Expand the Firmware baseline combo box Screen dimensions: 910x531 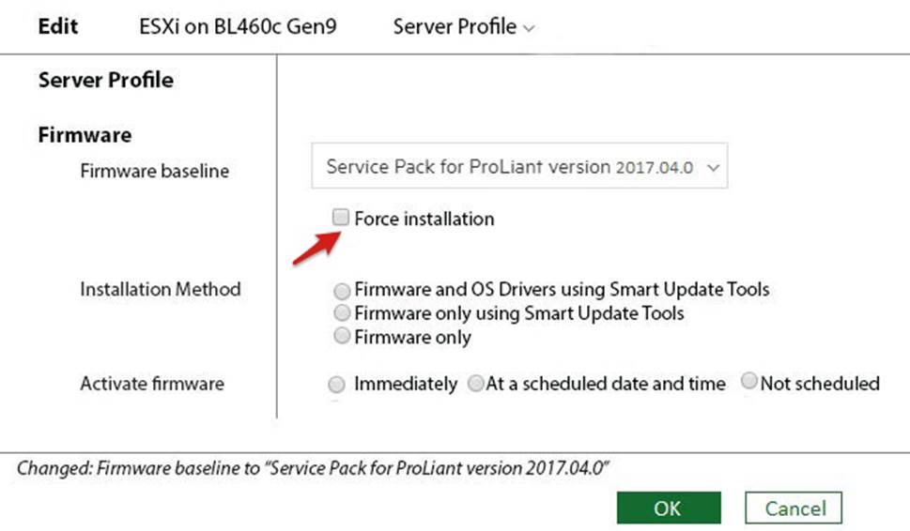pyautogui.click(x=519, y=168)
